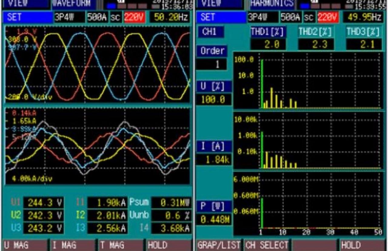Screen dimensions: 388x251
Task: Click the U2 voltage value 242.3 V
Action: [44, 215]
